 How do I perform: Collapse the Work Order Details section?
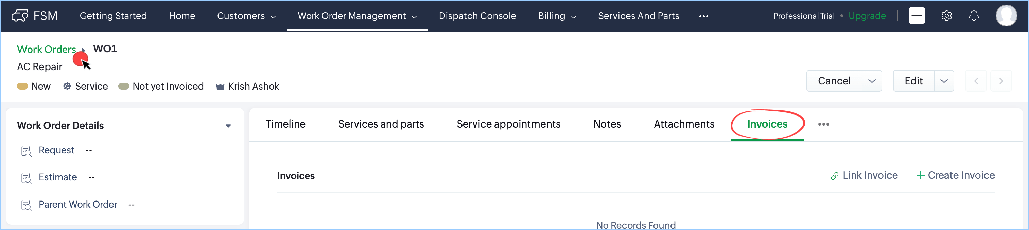[x=228, y=126]
